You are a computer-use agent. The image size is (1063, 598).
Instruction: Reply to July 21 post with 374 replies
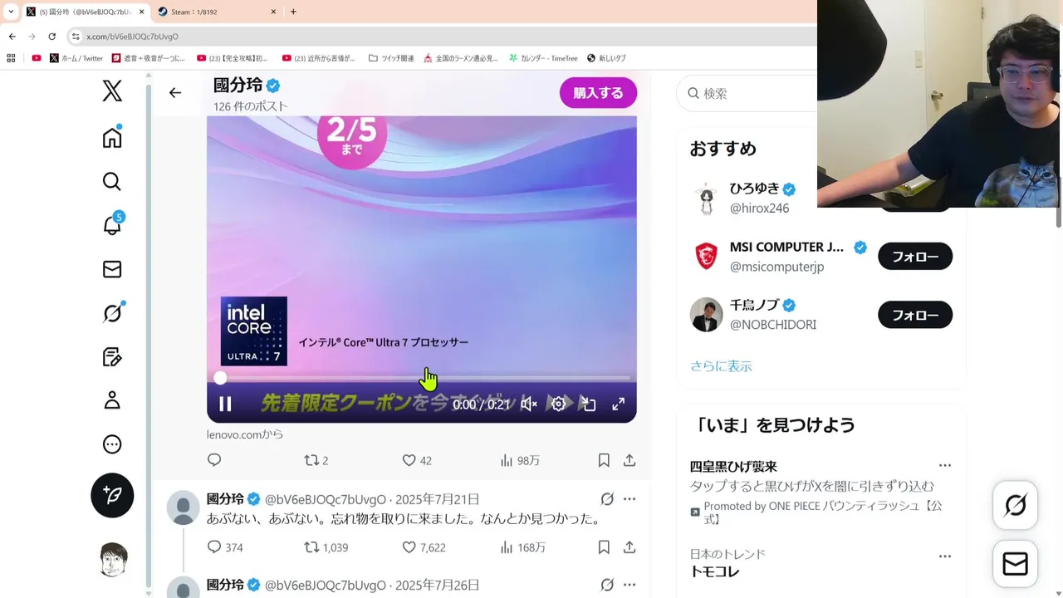pos(225,547)
